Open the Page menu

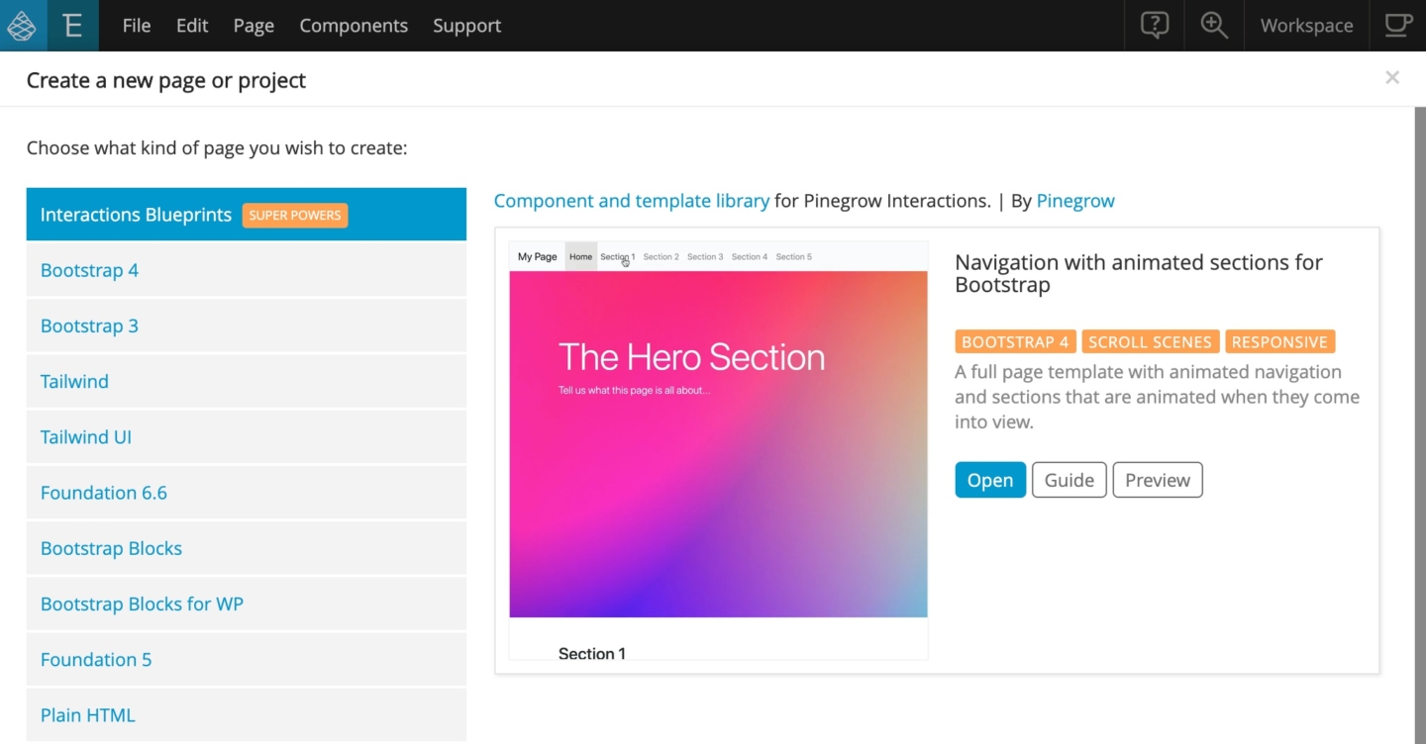(254, 25)
